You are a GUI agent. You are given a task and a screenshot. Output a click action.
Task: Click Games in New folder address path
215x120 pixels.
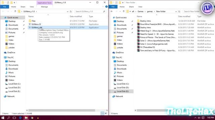[140, 11]
